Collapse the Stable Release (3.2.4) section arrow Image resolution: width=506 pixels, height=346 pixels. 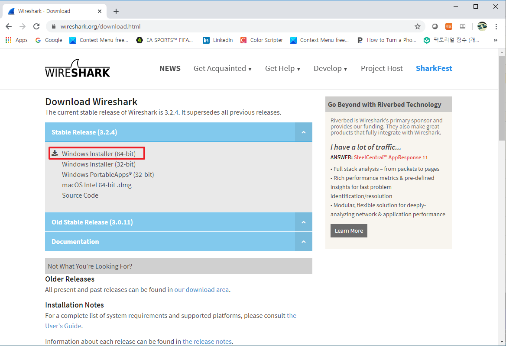tap(304, 132)
